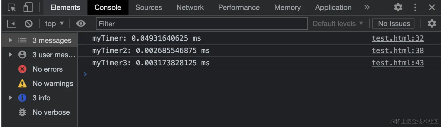The height and width of the screenshot is (127, 441).
Task: Toggle the device toolbar icon
Action: (28, 7)
